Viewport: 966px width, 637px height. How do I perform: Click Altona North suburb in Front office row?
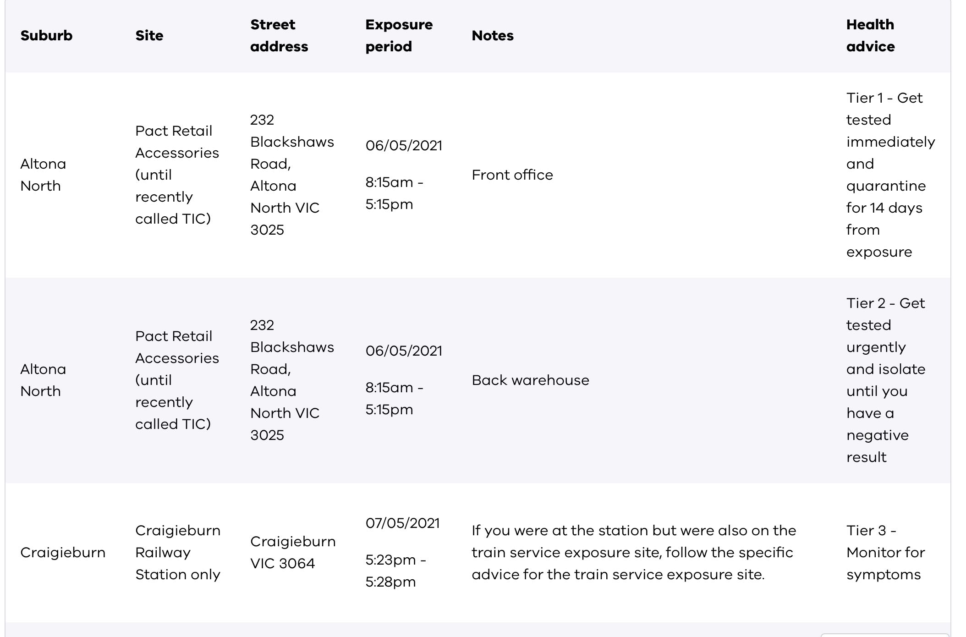click(x=43, y=175)
